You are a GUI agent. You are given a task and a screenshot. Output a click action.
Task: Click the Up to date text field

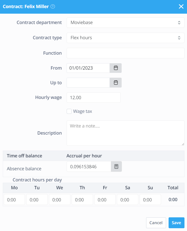pyautogui.click(x=88, y=82)
